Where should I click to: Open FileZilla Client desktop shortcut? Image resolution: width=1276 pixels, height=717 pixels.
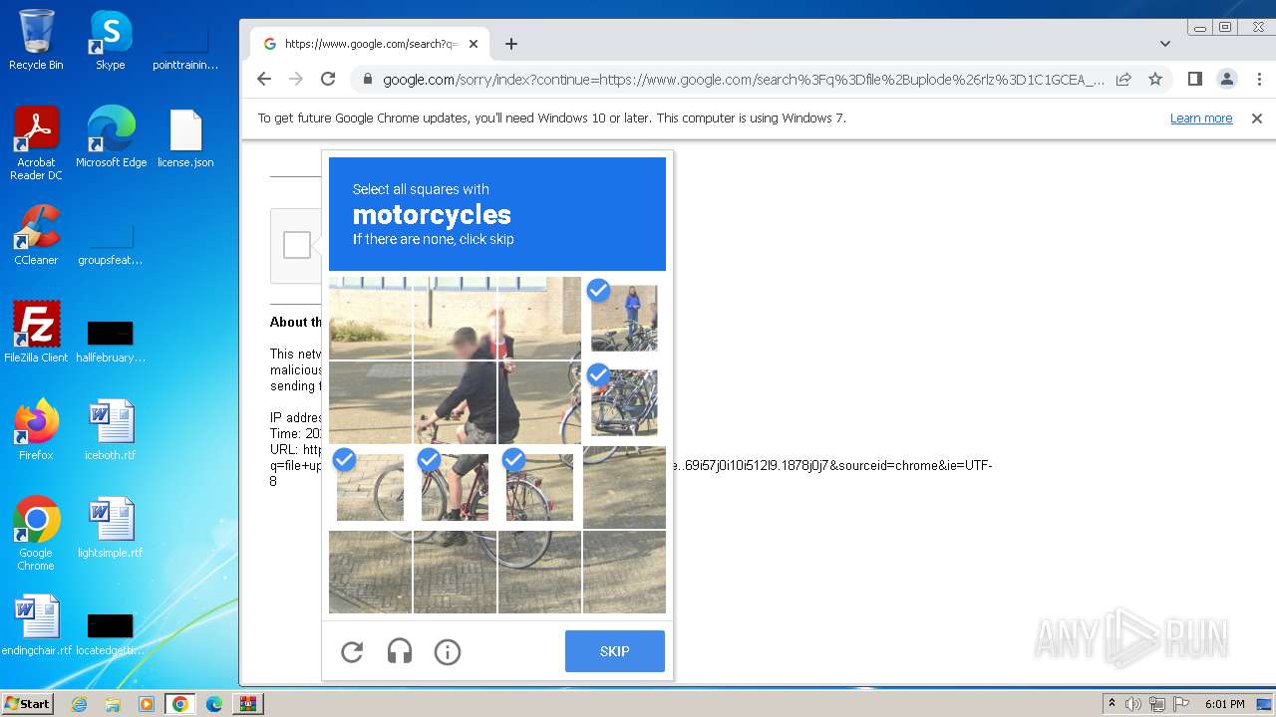[36, 333]
